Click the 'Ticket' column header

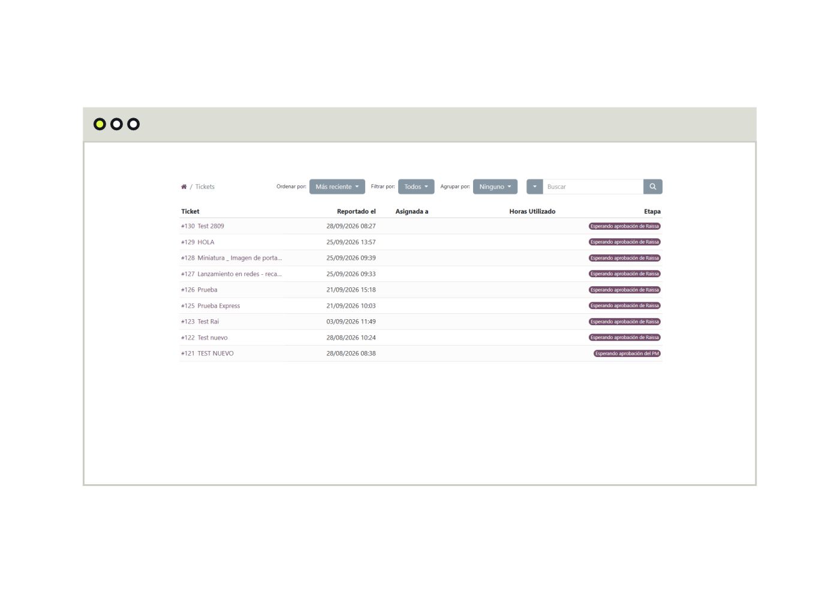coord(190,212)
